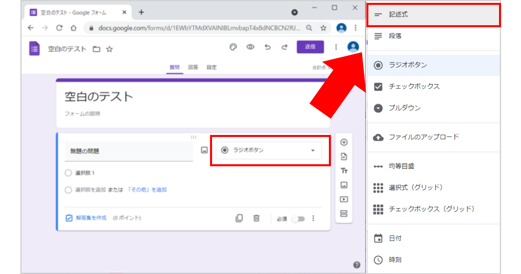Click the import questions icon
This screenshot has width=521, height=274.
click(x=344, y=157)
